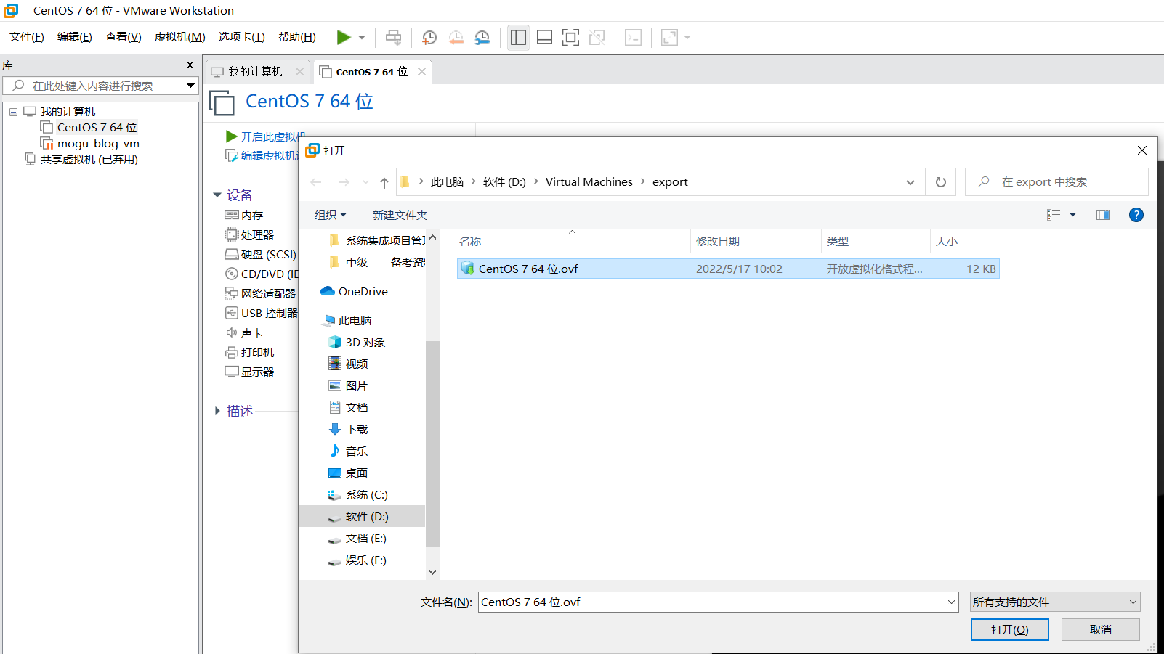Expand the 描述 section

[x=217, y=411]
